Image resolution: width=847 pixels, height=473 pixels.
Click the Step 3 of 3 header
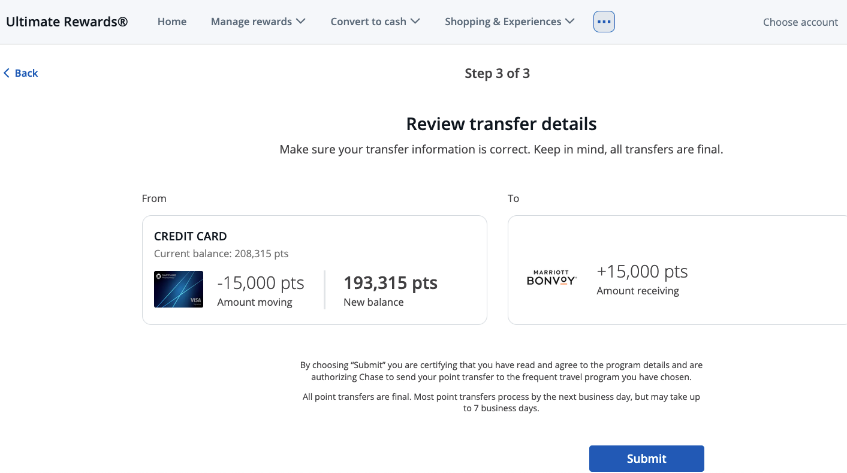coord(498,73)
